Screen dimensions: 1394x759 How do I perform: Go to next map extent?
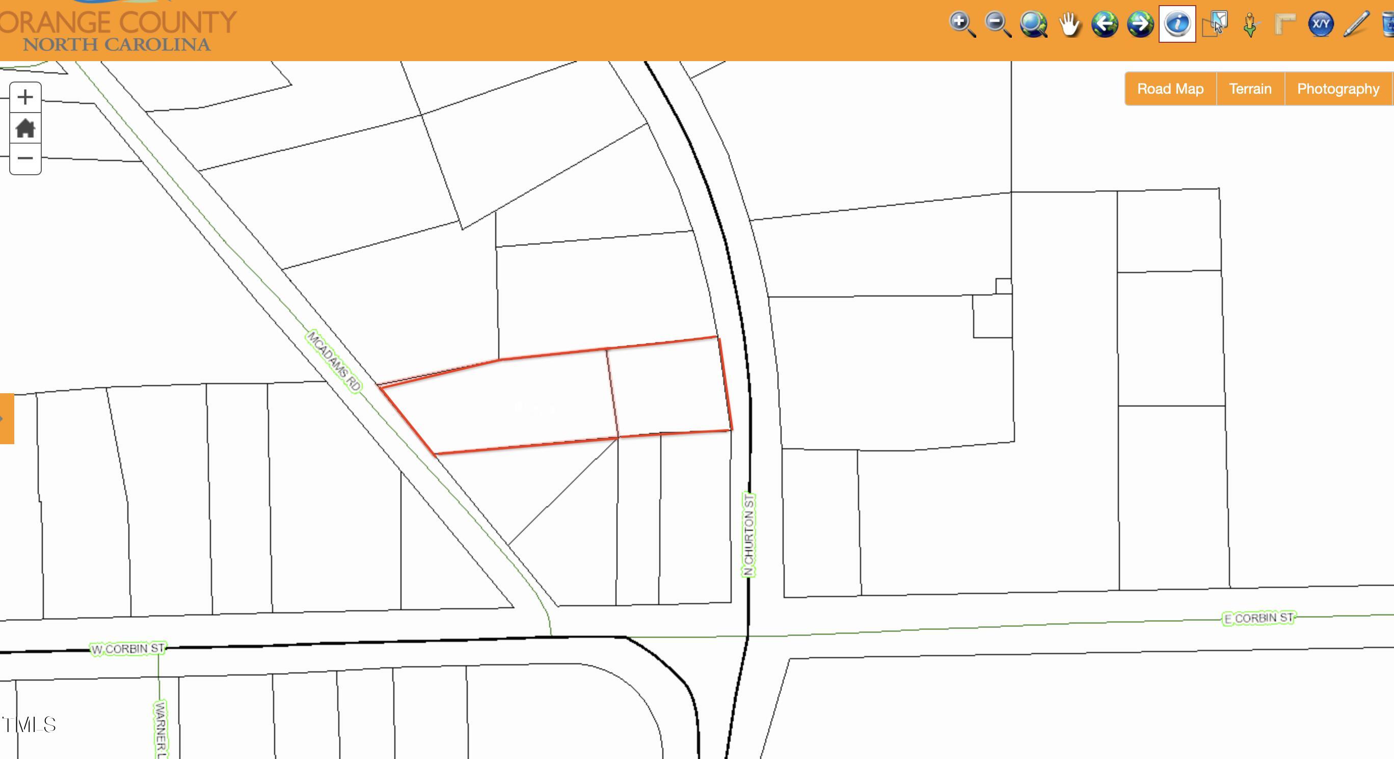coord(1140,24)
